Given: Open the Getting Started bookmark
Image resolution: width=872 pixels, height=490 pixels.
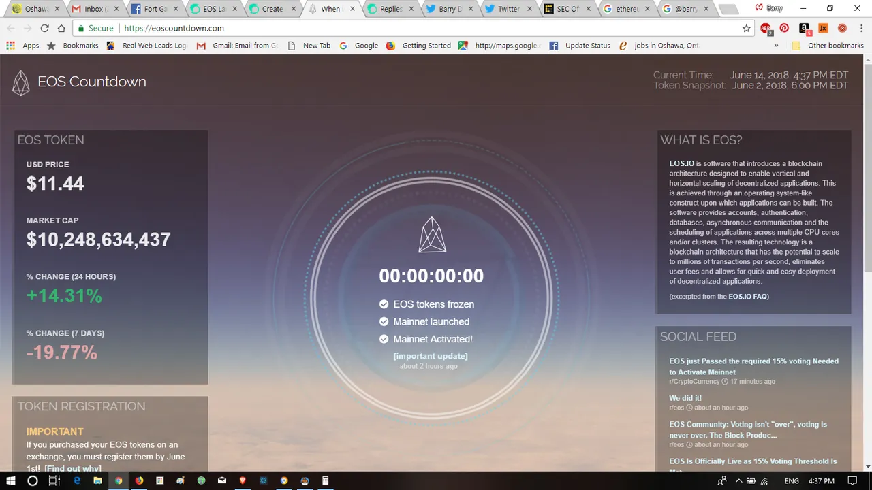Looking at the screenshot, I should pyautogui.click(x=418, y=46).
